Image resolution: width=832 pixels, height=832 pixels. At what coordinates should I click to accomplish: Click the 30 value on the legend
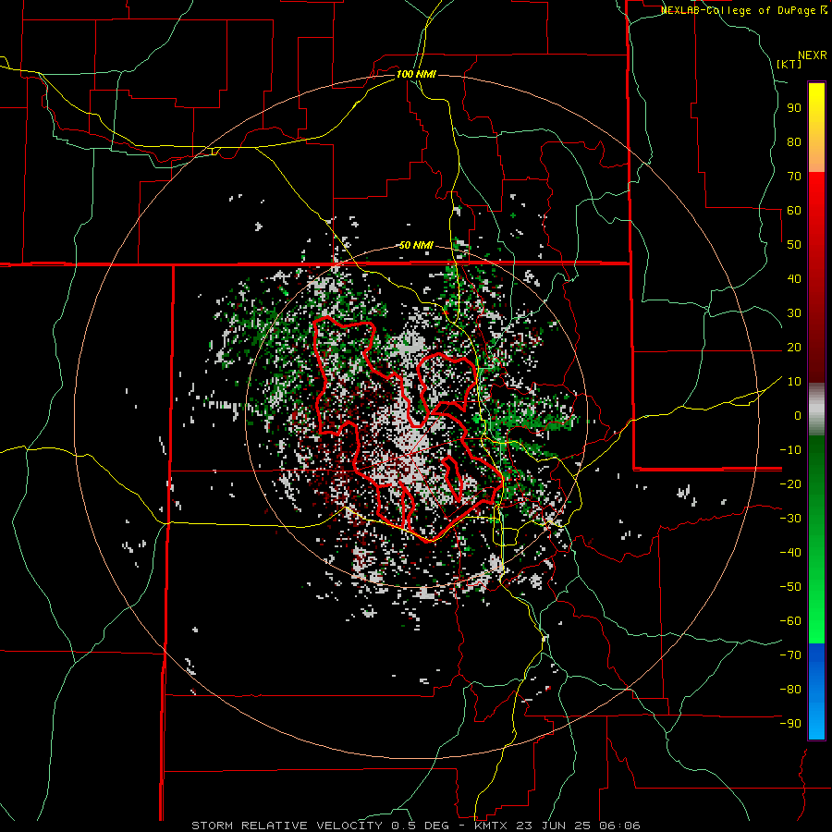794,313
